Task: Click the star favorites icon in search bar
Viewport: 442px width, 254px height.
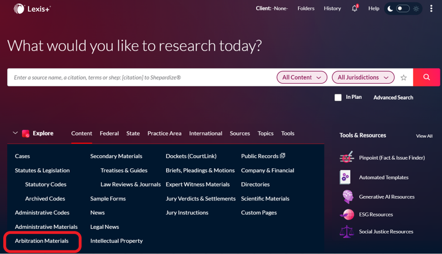Action: (x=403, y=78)
